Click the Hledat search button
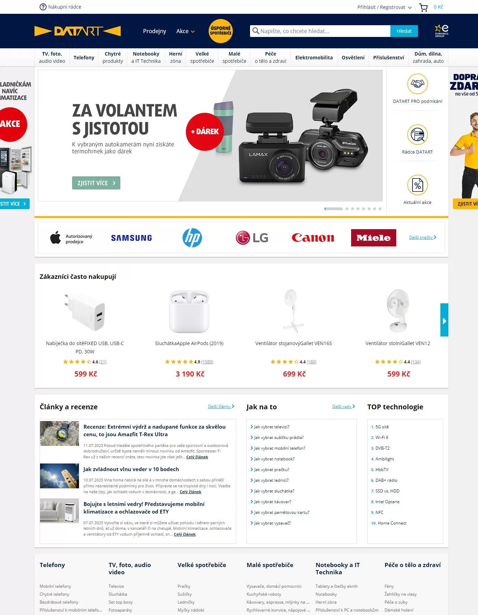This screenshot has height=615, width=478. (x=404, y=31)
